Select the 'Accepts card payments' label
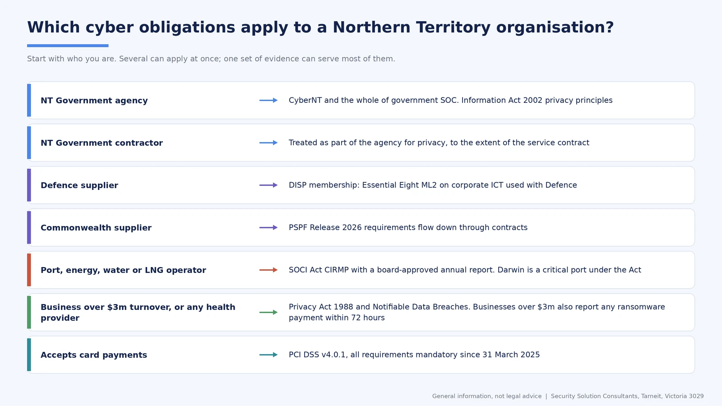The width and height of the screenshot is (722, 406). point(94,355)
